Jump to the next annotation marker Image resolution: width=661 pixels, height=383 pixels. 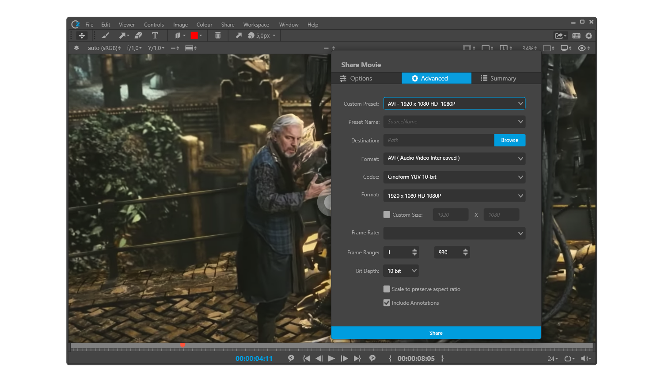point(372,358)
